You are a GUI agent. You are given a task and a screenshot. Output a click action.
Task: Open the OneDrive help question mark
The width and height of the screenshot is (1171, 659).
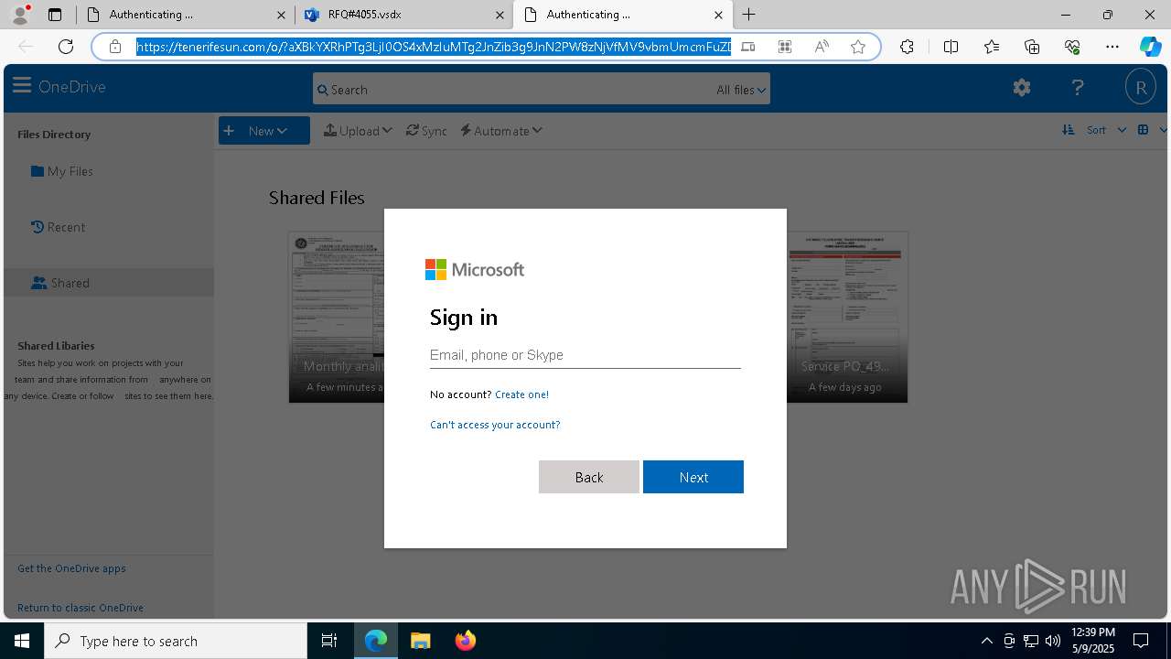(x=1078, y=88)
